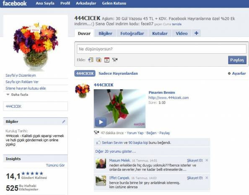Click Sayfa'yı Düzenleyin link
The height and width of the screenshot is (195, 249).
pyautogui.click(x=21, y=75)
